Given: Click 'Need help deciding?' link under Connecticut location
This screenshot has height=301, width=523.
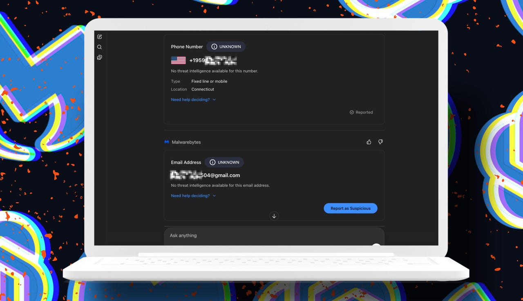Looking at the screenshot, I should tap(190, 100).
